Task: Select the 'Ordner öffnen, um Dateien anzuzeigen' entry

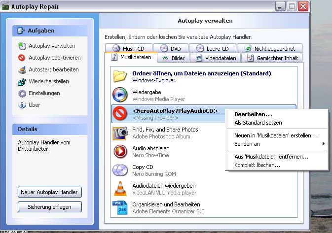Action: pos(203,76)
